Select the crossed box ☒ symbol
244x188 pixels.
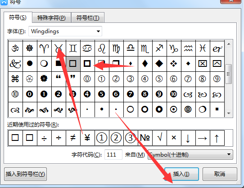pos(203,64)
